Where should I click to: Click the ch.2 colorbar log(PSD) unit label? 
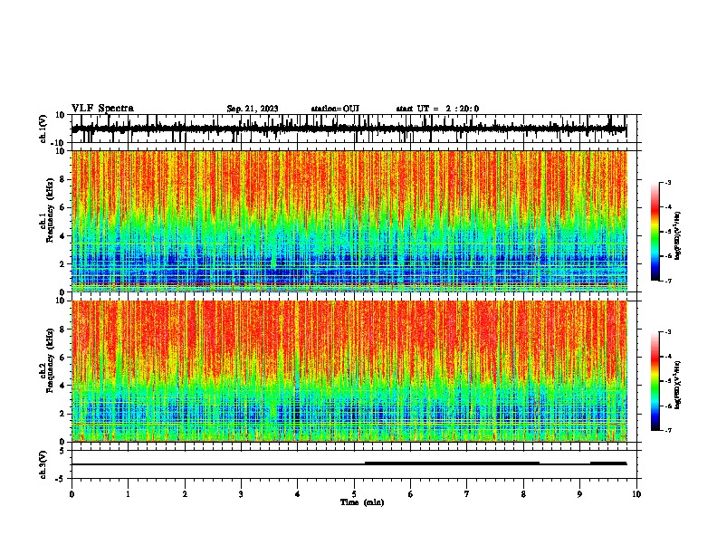pyautogui.click(x=678, y=386)
